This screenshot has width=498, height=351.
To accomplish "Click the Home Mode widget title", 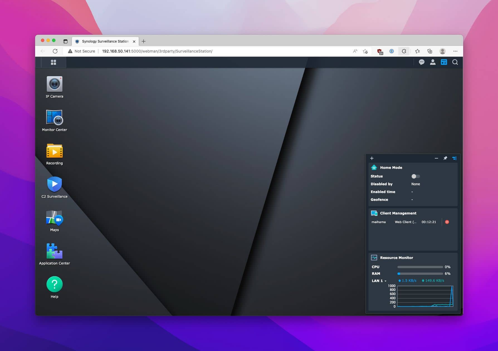I will pyautogui.click(x=391, y=168).
